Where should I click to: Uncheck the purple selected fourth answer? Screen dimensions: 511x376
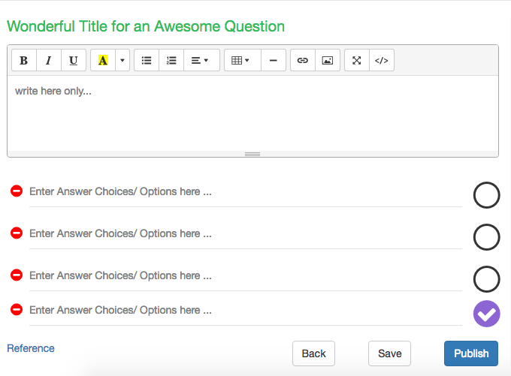point(486,314)
